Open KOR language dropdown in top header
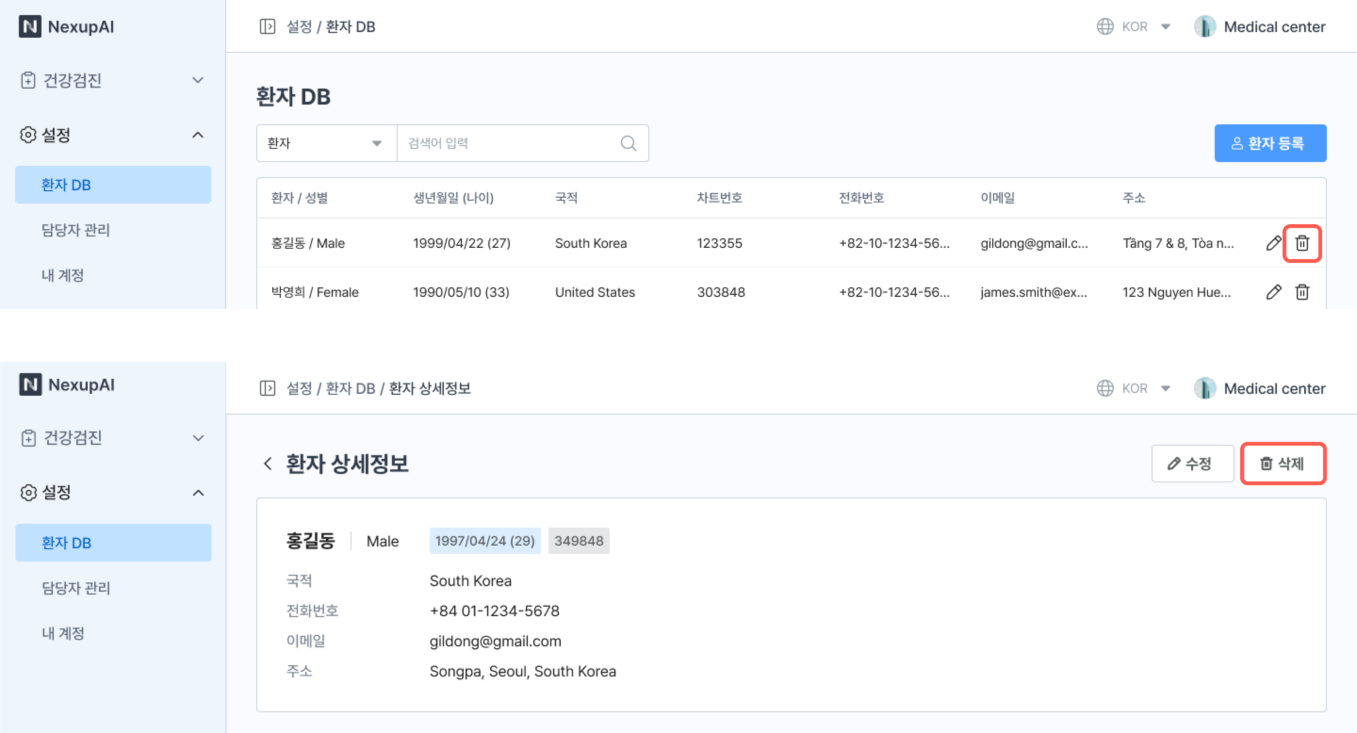 [x=1134, y=26]
